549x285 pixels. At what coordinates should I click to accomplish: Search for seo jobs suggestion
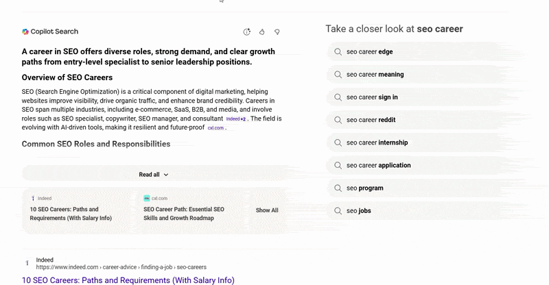point(417,211)
